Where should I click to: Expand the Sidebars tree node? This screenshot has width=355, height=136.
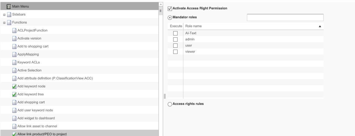4,14
